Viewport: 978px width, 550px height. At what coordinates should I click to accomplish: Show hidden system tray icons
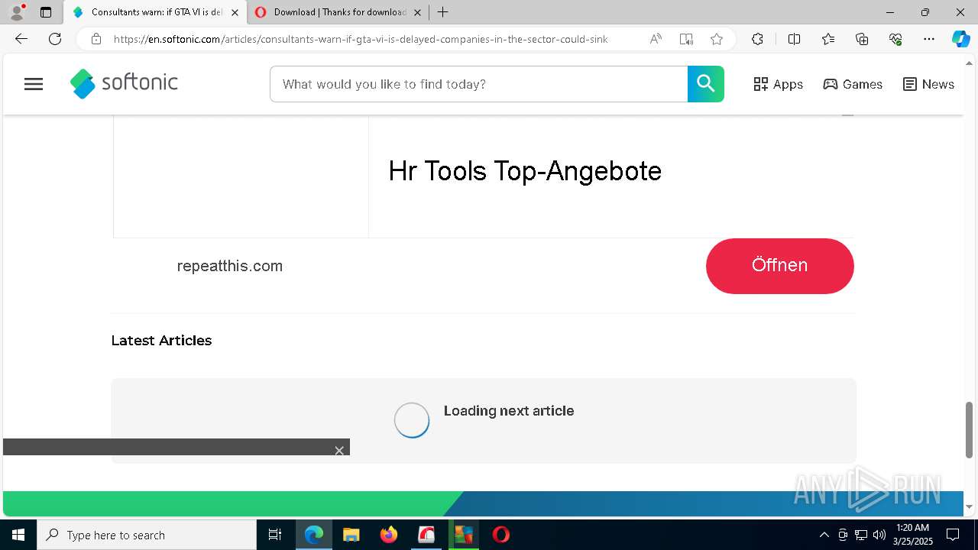pos(824,535)
